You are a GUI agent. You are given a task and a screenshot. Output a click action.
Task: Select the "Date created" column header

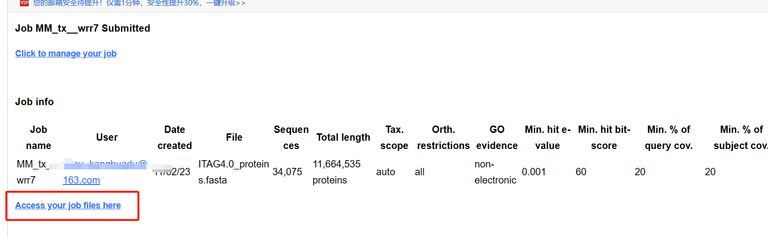[x=174, y=137]
